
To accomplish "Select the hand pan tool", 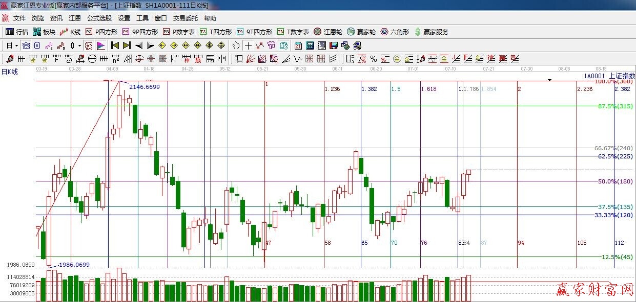I will point(236,45).
